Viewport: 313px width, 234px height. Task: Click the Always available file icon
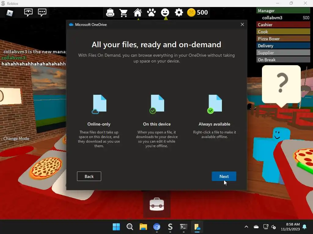pyautogui.click(x=215, y=104)
